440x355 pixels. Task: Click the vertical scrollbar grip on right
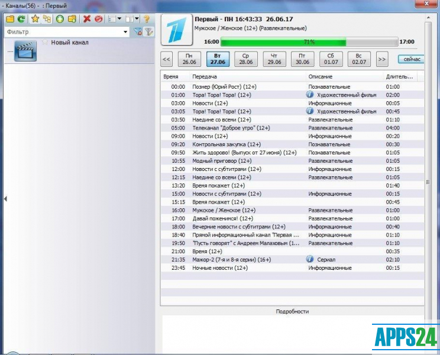(428, 182)
